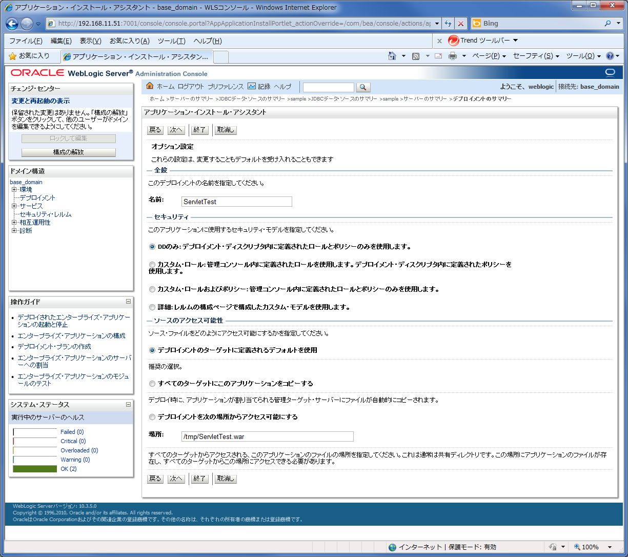The image size is (628, 557).
Task: Click the Failed (0) health link
Action: click(72, 432)
